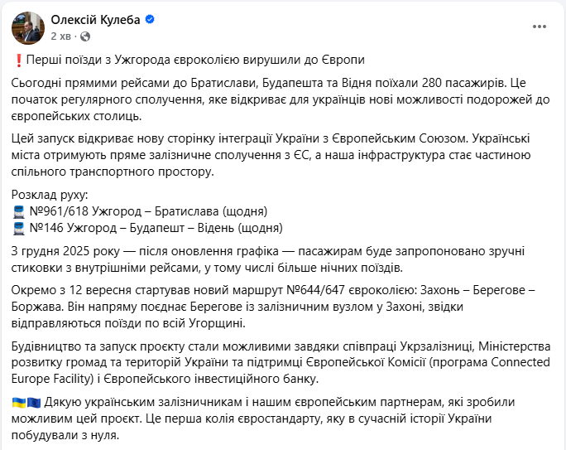Open Олексій Кулеба's profile picture
Screen dimensions: 566x450
(27, 27)
